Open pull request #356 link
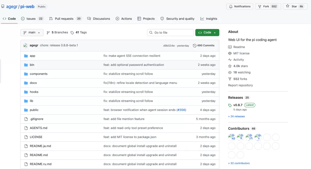The image size is (311, 169). coord(181,110)
